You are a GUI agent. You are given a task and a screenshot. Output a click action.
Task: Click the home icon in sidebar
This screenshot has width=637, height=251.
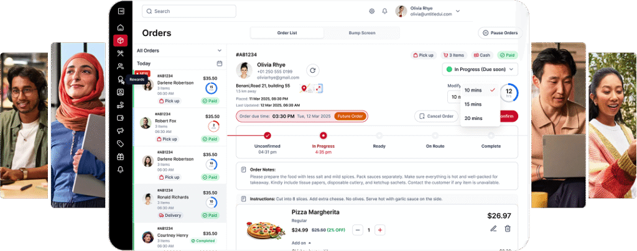pos(120,27)
